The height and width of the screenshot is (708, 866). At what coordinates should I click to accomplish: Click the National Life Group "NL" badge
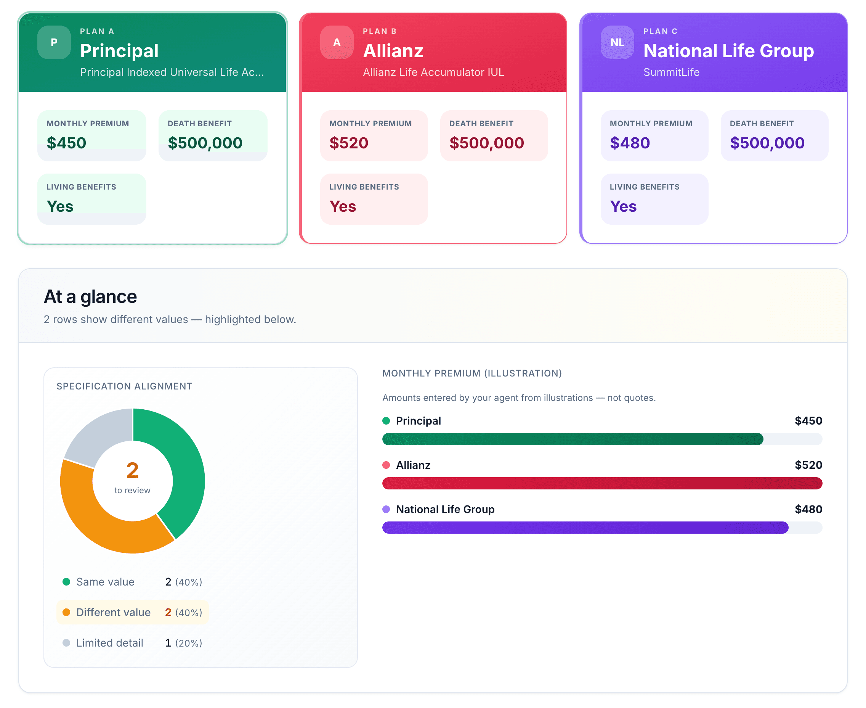[617, 42]
